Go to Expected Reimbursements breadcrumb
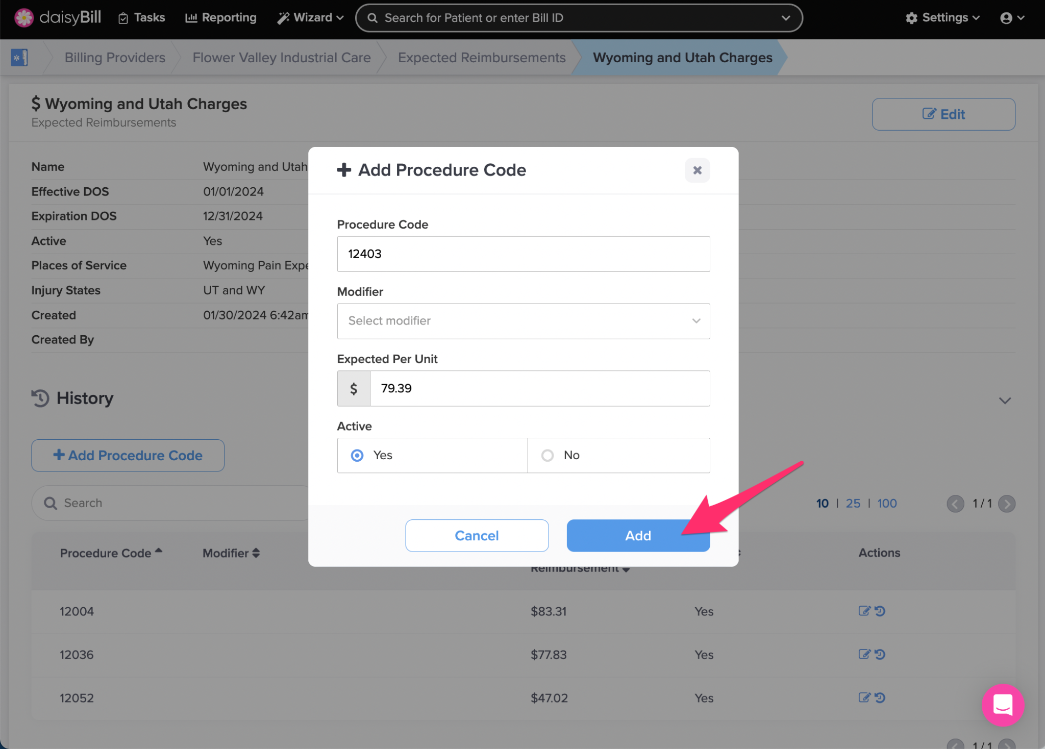 [481, 58]
